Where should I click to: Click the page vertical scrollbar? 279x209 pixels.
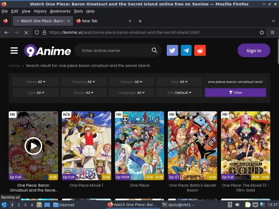(278, 51)
